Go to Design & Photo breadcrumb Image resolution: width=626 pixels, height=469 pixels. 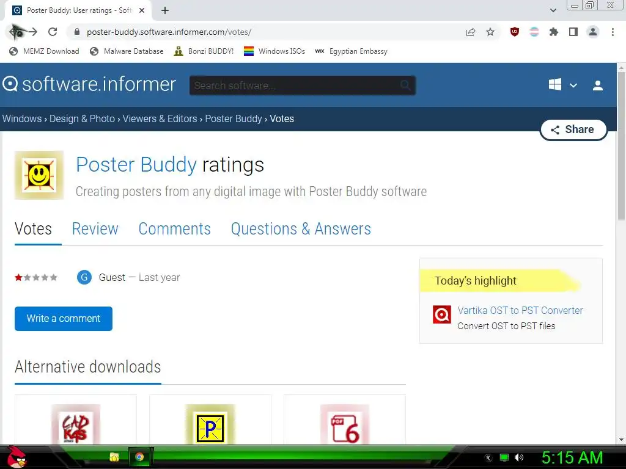click(x=83, y=119)
